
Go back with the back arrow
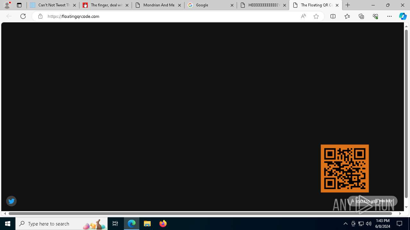coord(9,16)
